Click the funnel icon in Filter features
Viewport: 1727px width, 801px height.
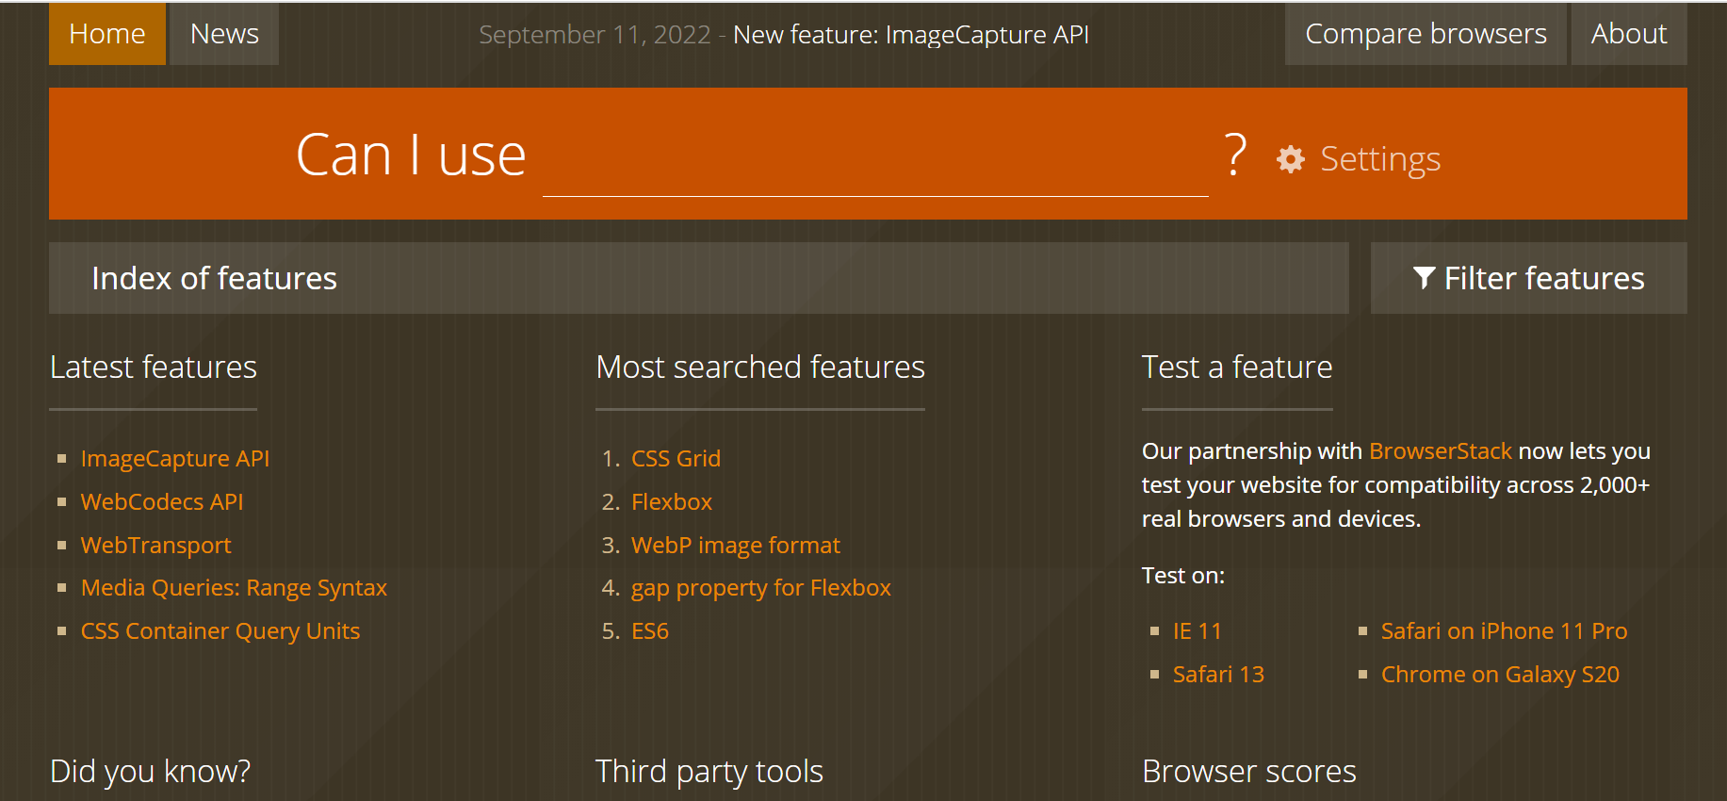(1424, 278)
